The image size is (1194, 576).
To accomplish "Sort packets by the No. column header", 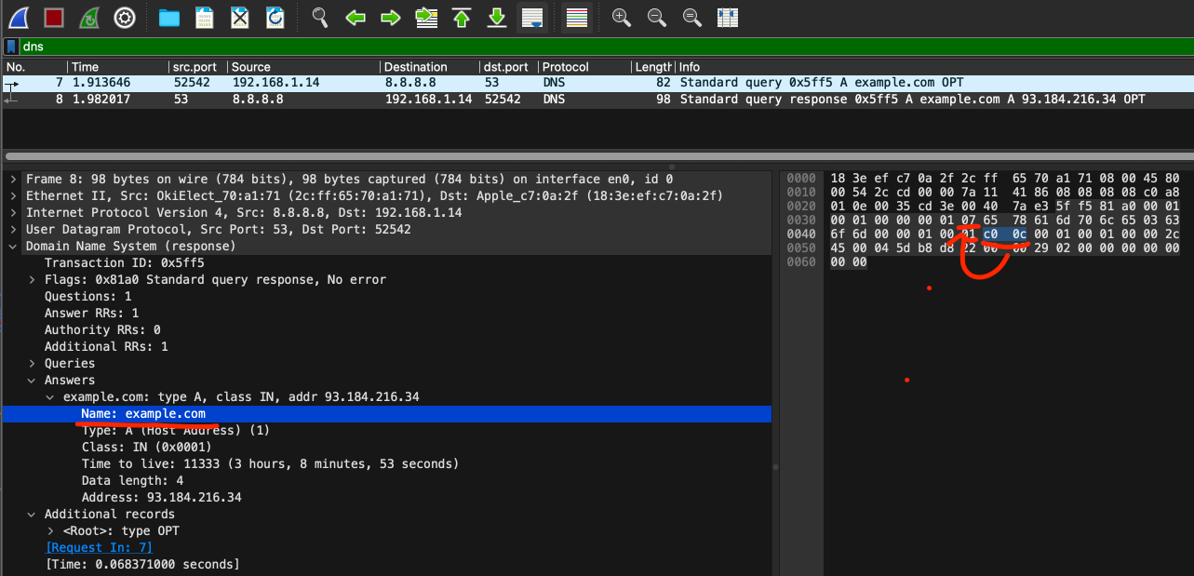I will [x=34, y=67].
